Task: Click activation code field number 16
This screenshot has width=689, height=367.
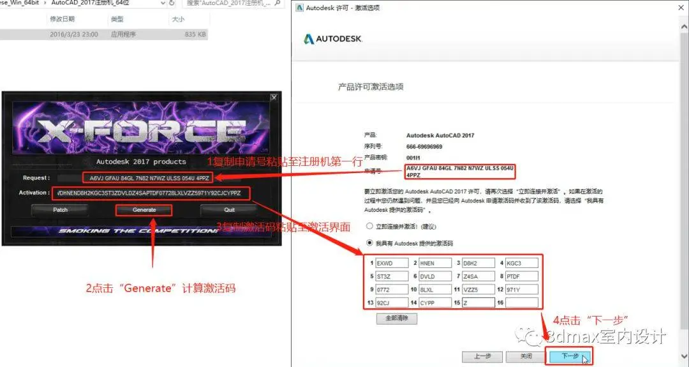Action: point(522,303)
